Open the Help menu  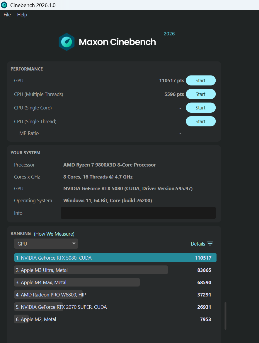(22, 15)
